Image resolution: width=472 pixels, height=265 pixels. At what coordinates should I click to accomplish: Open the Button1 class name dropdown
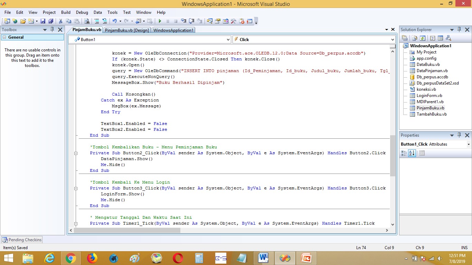click(228, 40)
